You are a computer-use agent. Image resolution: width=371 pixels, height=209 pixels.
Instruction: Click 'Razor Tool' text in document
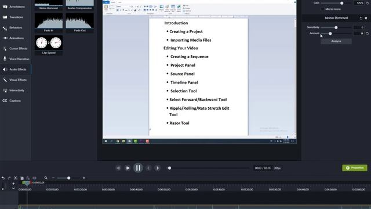(179, 123)
